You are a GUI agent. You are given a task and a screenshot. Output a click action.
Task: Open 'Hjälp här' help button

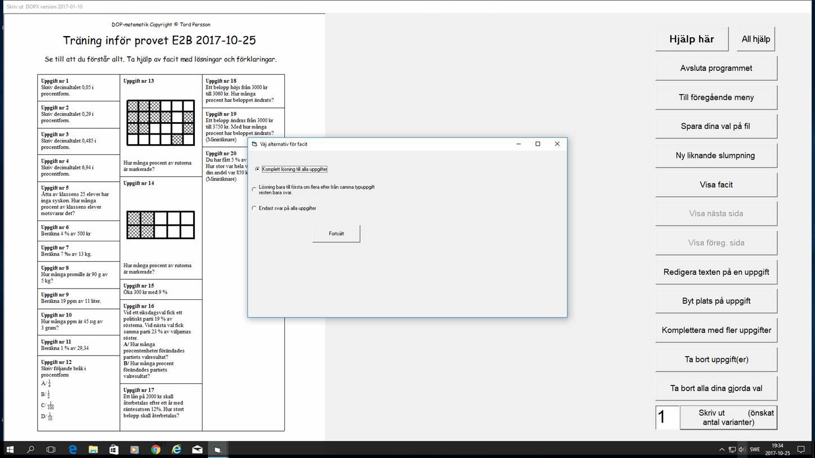point(691,39)
